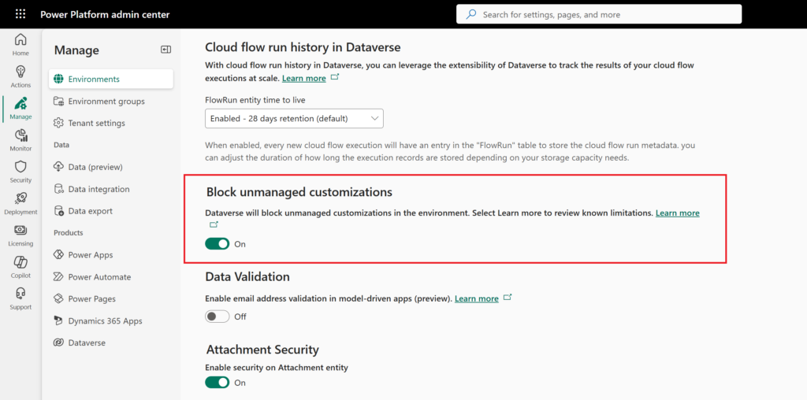
Task: Open the app launcher waffle icon
Action: tap(20, 14)
